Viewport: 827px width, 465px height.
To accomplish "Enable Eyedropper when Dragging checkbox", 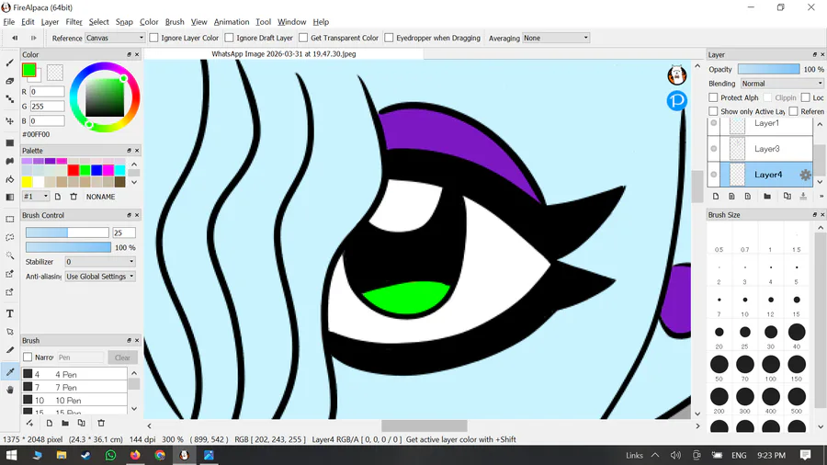I will [389, 38].
